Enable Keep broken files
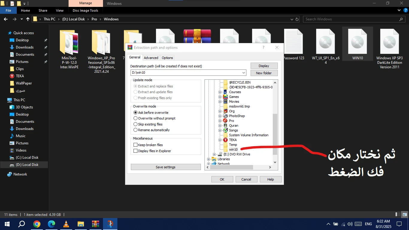409x230 pixels. [x=148, y=145]
